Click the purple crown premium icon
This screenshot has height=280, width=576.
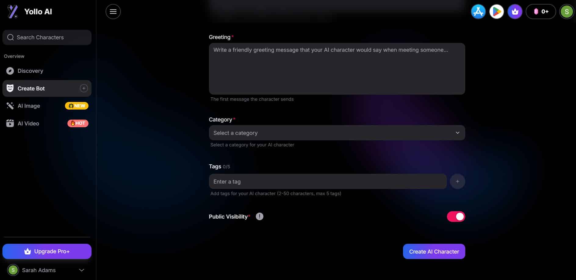pos(515,12)
